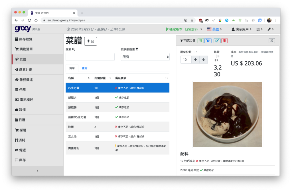Open 購物清單 shopping list in sidebar
The width and height of the screenshot is (292, 191).
click(38, 49)
